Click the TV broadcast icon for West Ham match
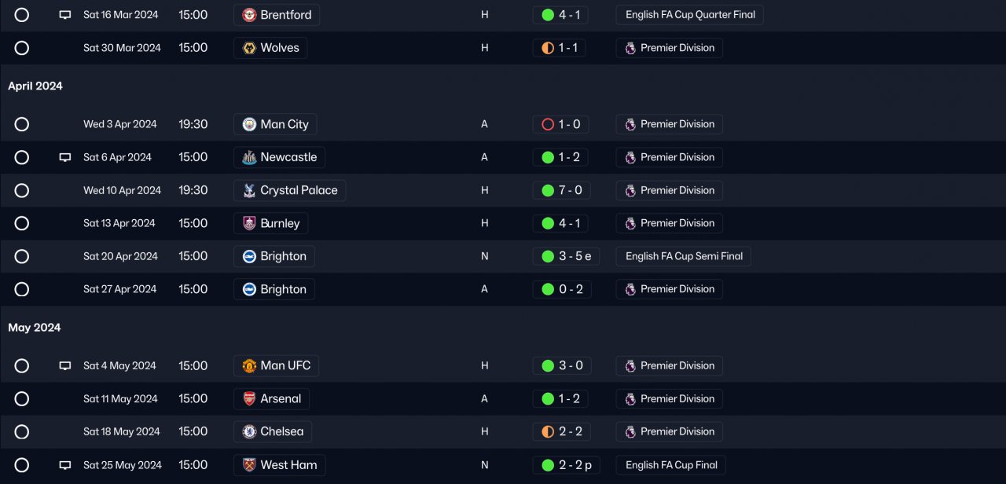 65,465
